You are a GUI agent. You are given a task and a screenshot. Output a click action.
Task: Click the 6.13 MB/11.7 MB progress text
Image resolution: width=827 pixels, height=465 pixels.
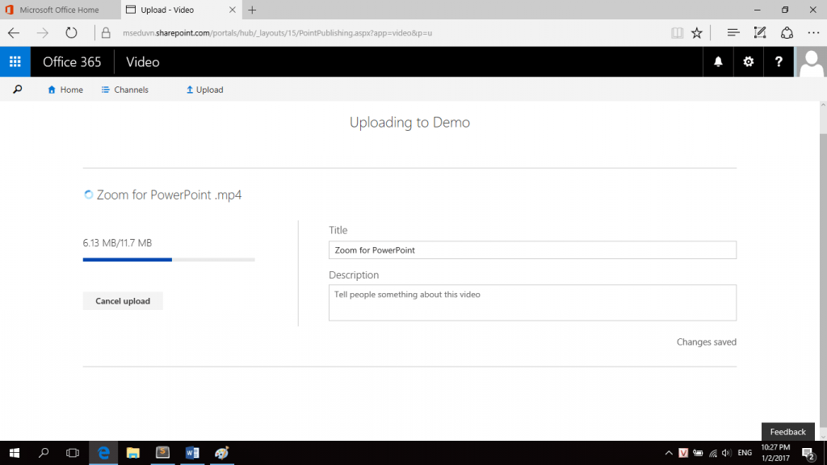point(117,243)
